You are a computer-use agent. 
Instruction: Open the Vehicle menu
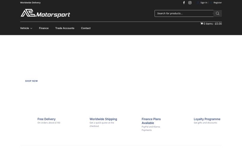coord(25,28)
